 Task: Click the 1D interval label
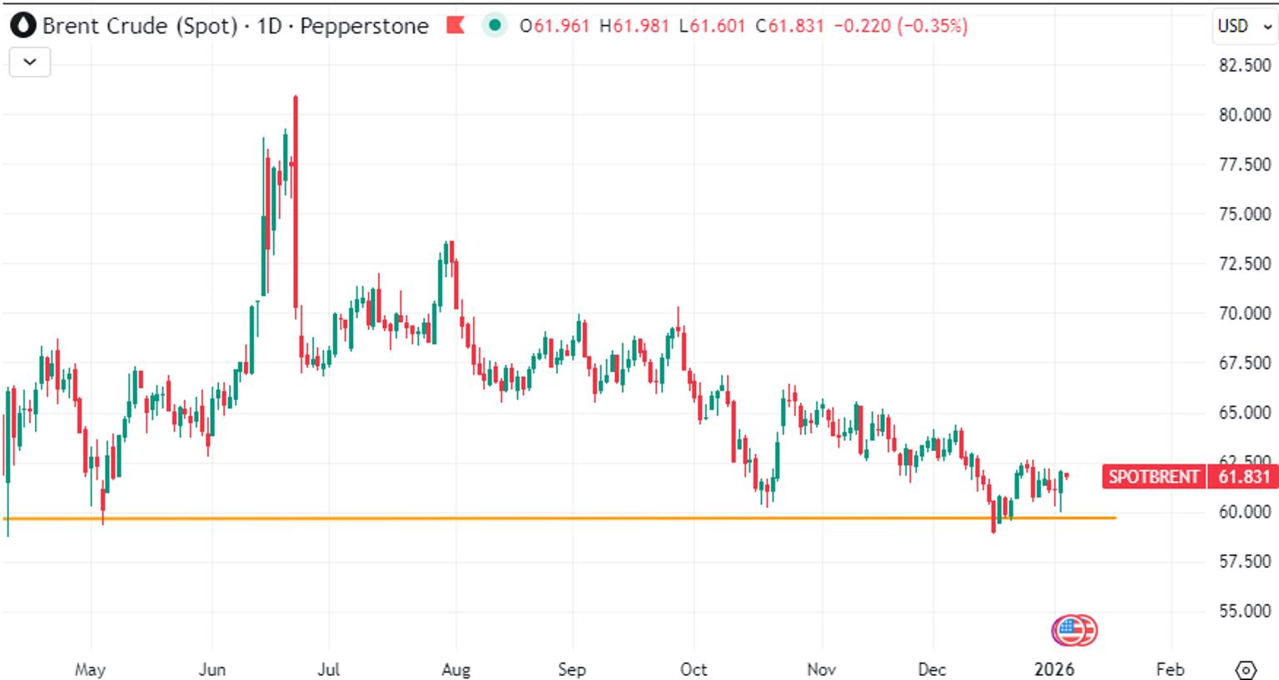pos(270,26)
